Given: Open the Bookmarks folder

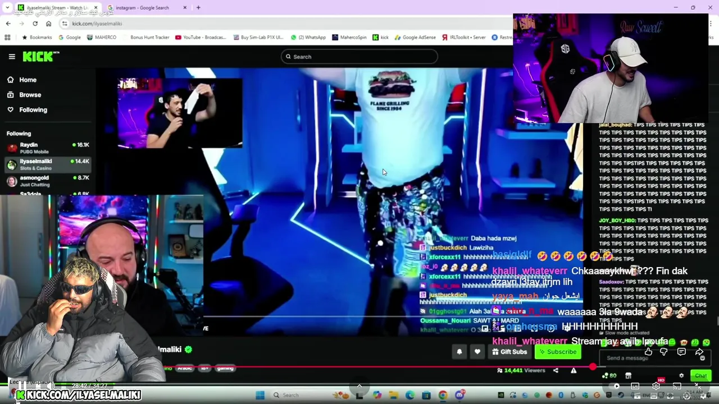Looking at the screenshot, I should 37,38.
